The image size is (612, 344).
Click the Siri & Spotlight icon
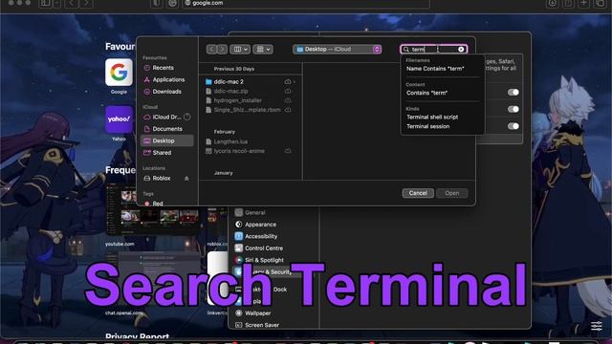(238, 260)
